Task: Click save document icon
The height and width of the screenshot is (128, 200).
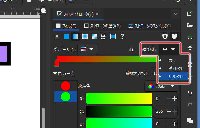Action: point(190,37)
